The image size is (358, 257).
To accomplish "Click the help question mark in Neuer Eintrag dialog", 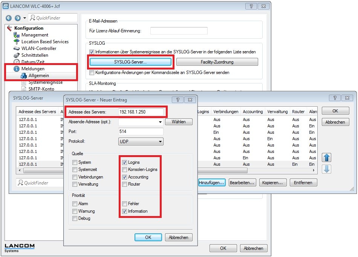I will pos(177,100).
